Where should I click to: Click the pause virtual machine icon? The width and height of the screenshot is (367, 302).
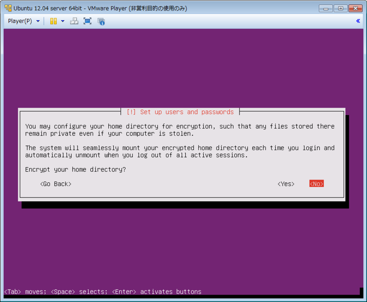tap(53, 21)
